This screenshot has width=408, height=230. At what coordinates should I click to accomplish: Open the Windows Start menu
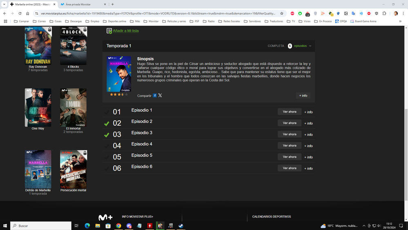[x=4, y=226]
